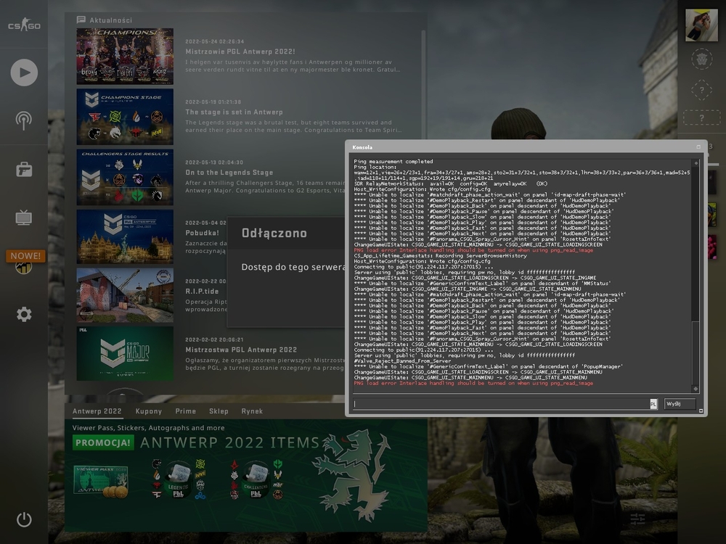This screenshot has width=726, height=544.
Task: Select the Legends sticker capsule
Action: point(179,479)
